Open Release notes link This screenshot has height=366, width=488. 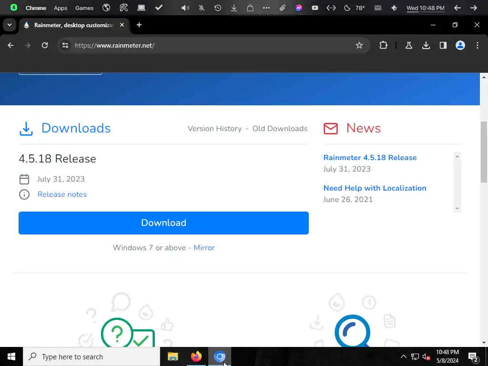pos(62,194)
